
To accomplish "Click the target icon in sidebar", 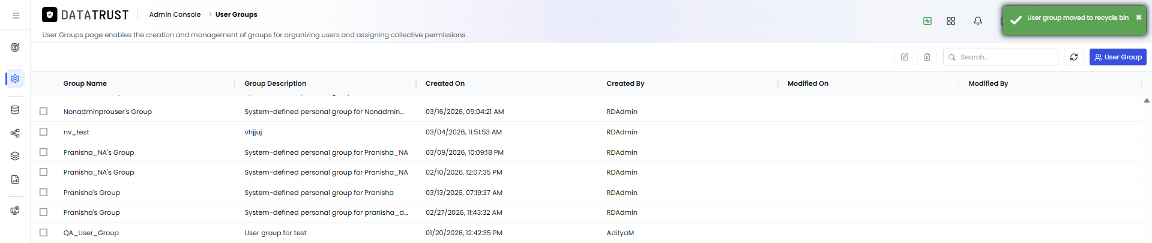I will coord(15,47).
